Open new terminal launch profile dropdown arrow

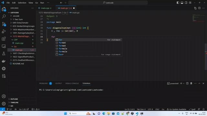[x=184, y=83]
